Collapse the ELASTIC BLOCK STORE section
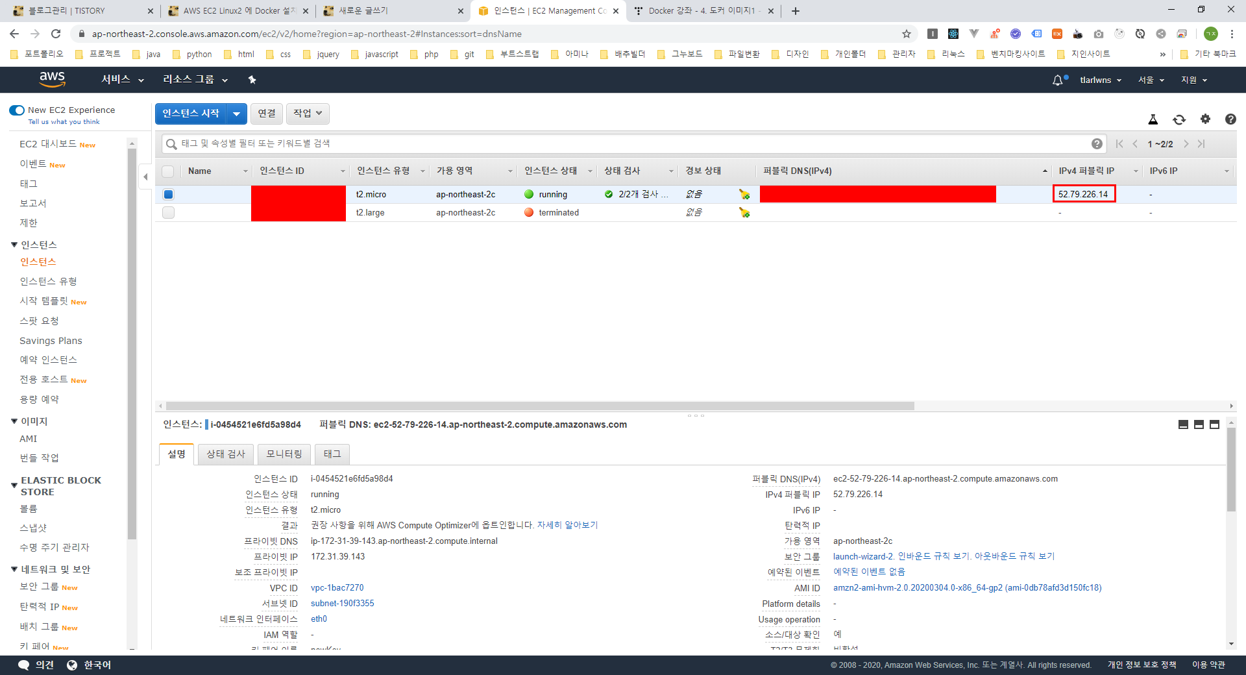The image size is (1246, 675). coord(14,485)
